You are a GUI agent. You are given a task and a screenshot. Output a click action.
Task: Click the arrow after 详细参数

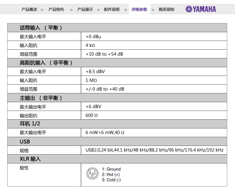153,10
